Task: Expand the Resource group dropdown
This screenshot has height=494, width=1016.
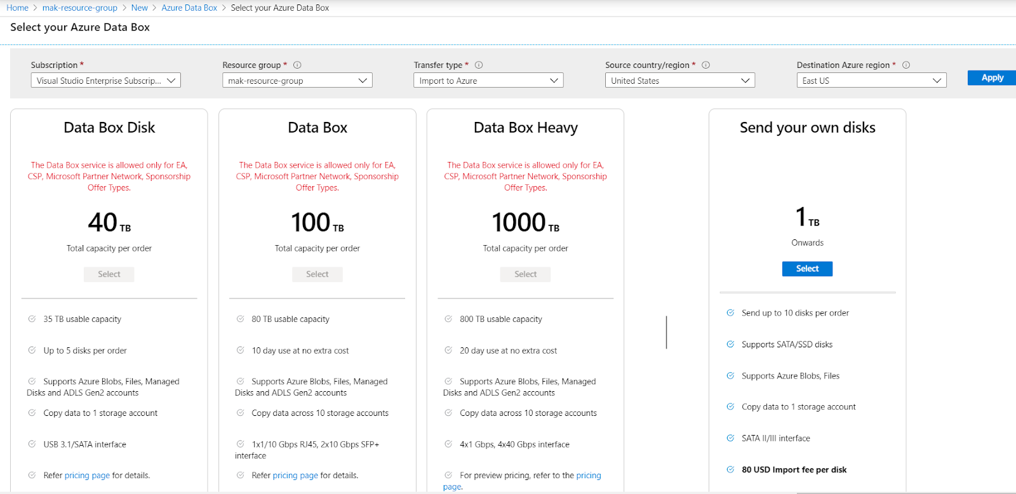Action: point(297,81)
